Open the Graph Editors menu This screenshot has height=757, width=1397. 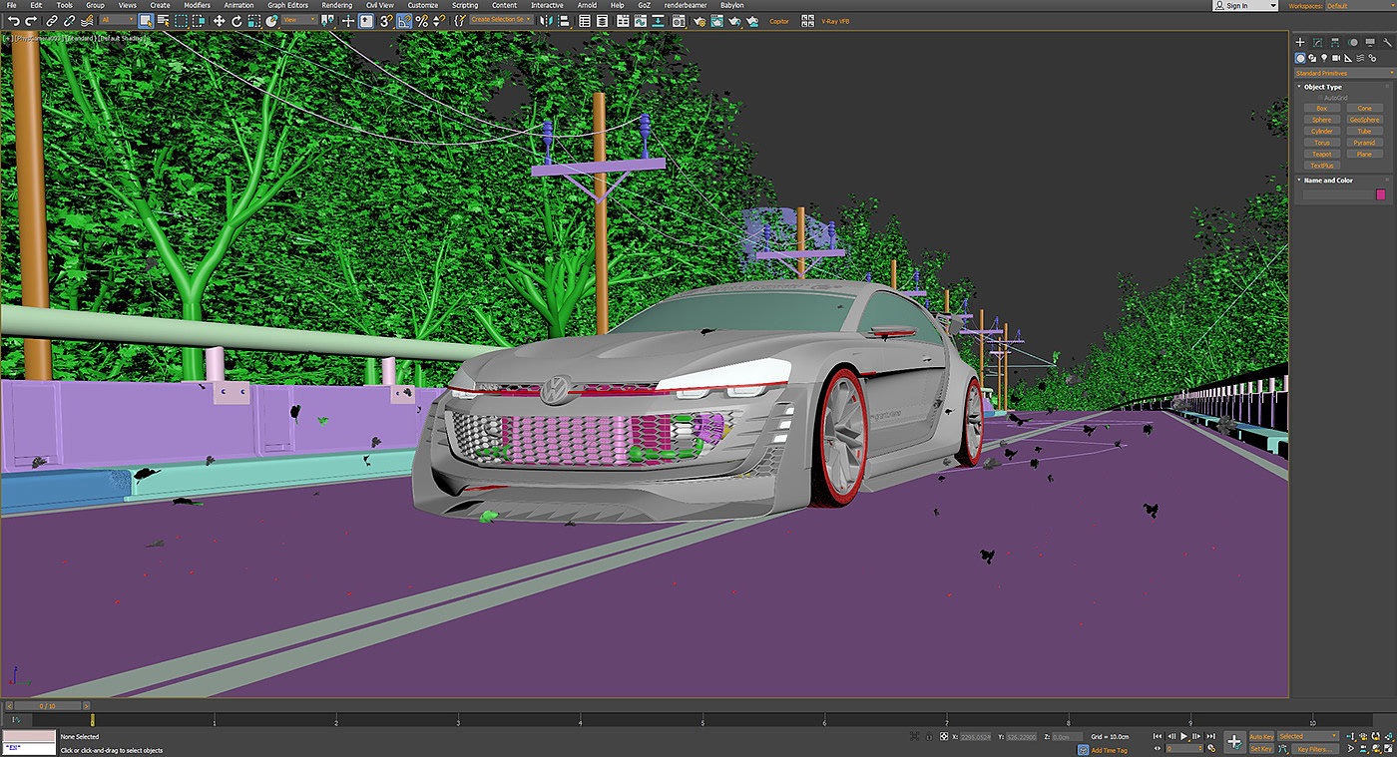click(x=287, y=5)
